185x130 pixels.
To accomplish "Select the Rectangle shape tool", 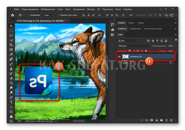I will pyautogui.click(x=11, y=112).
